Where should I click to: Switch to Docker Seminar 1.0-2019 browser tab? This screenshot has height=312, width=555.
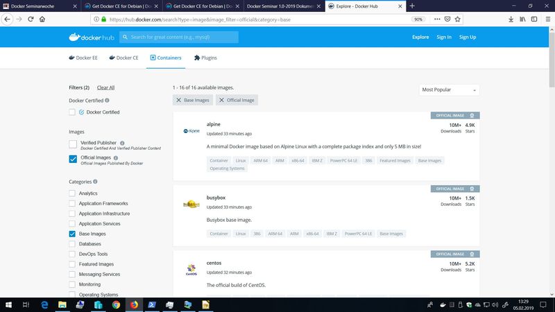coord(284,6)
